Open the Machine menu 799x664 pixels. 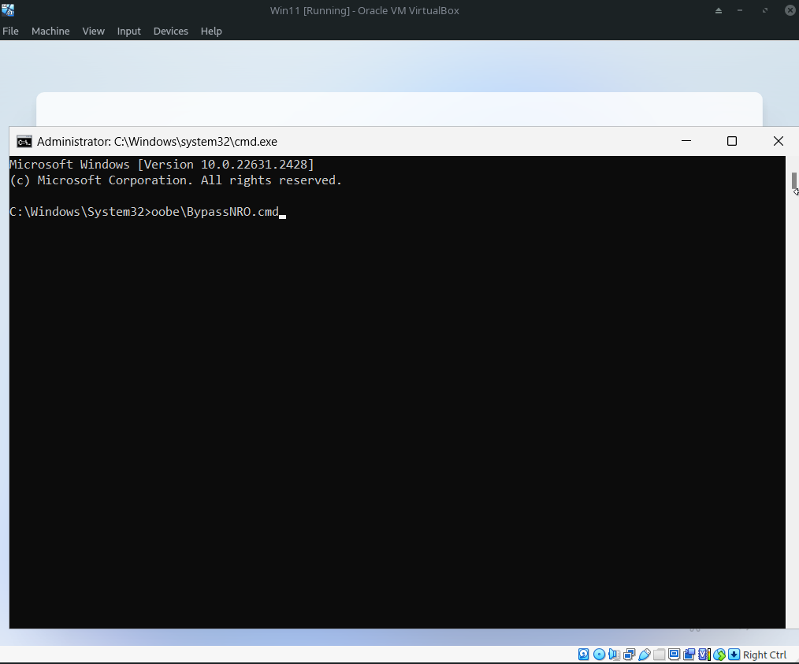50,31
